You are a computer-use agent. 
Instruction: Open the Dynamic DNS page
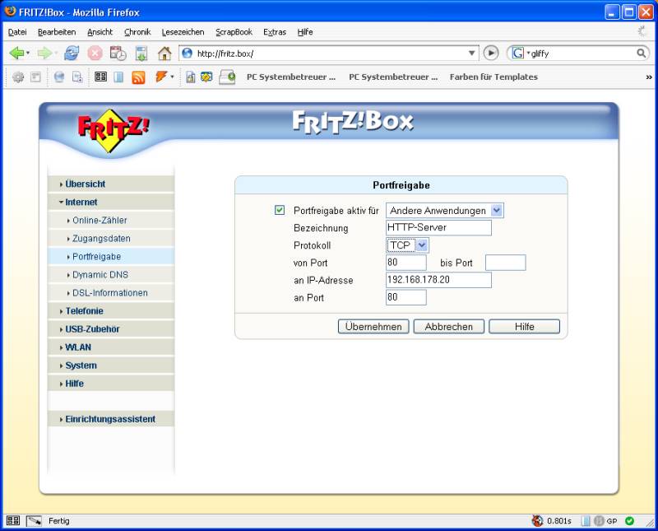[x=100, y=274]
